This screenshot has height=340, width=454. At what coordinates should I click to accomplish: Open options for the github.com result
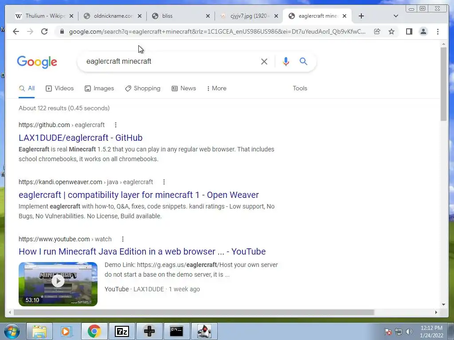tap(116, 125)
